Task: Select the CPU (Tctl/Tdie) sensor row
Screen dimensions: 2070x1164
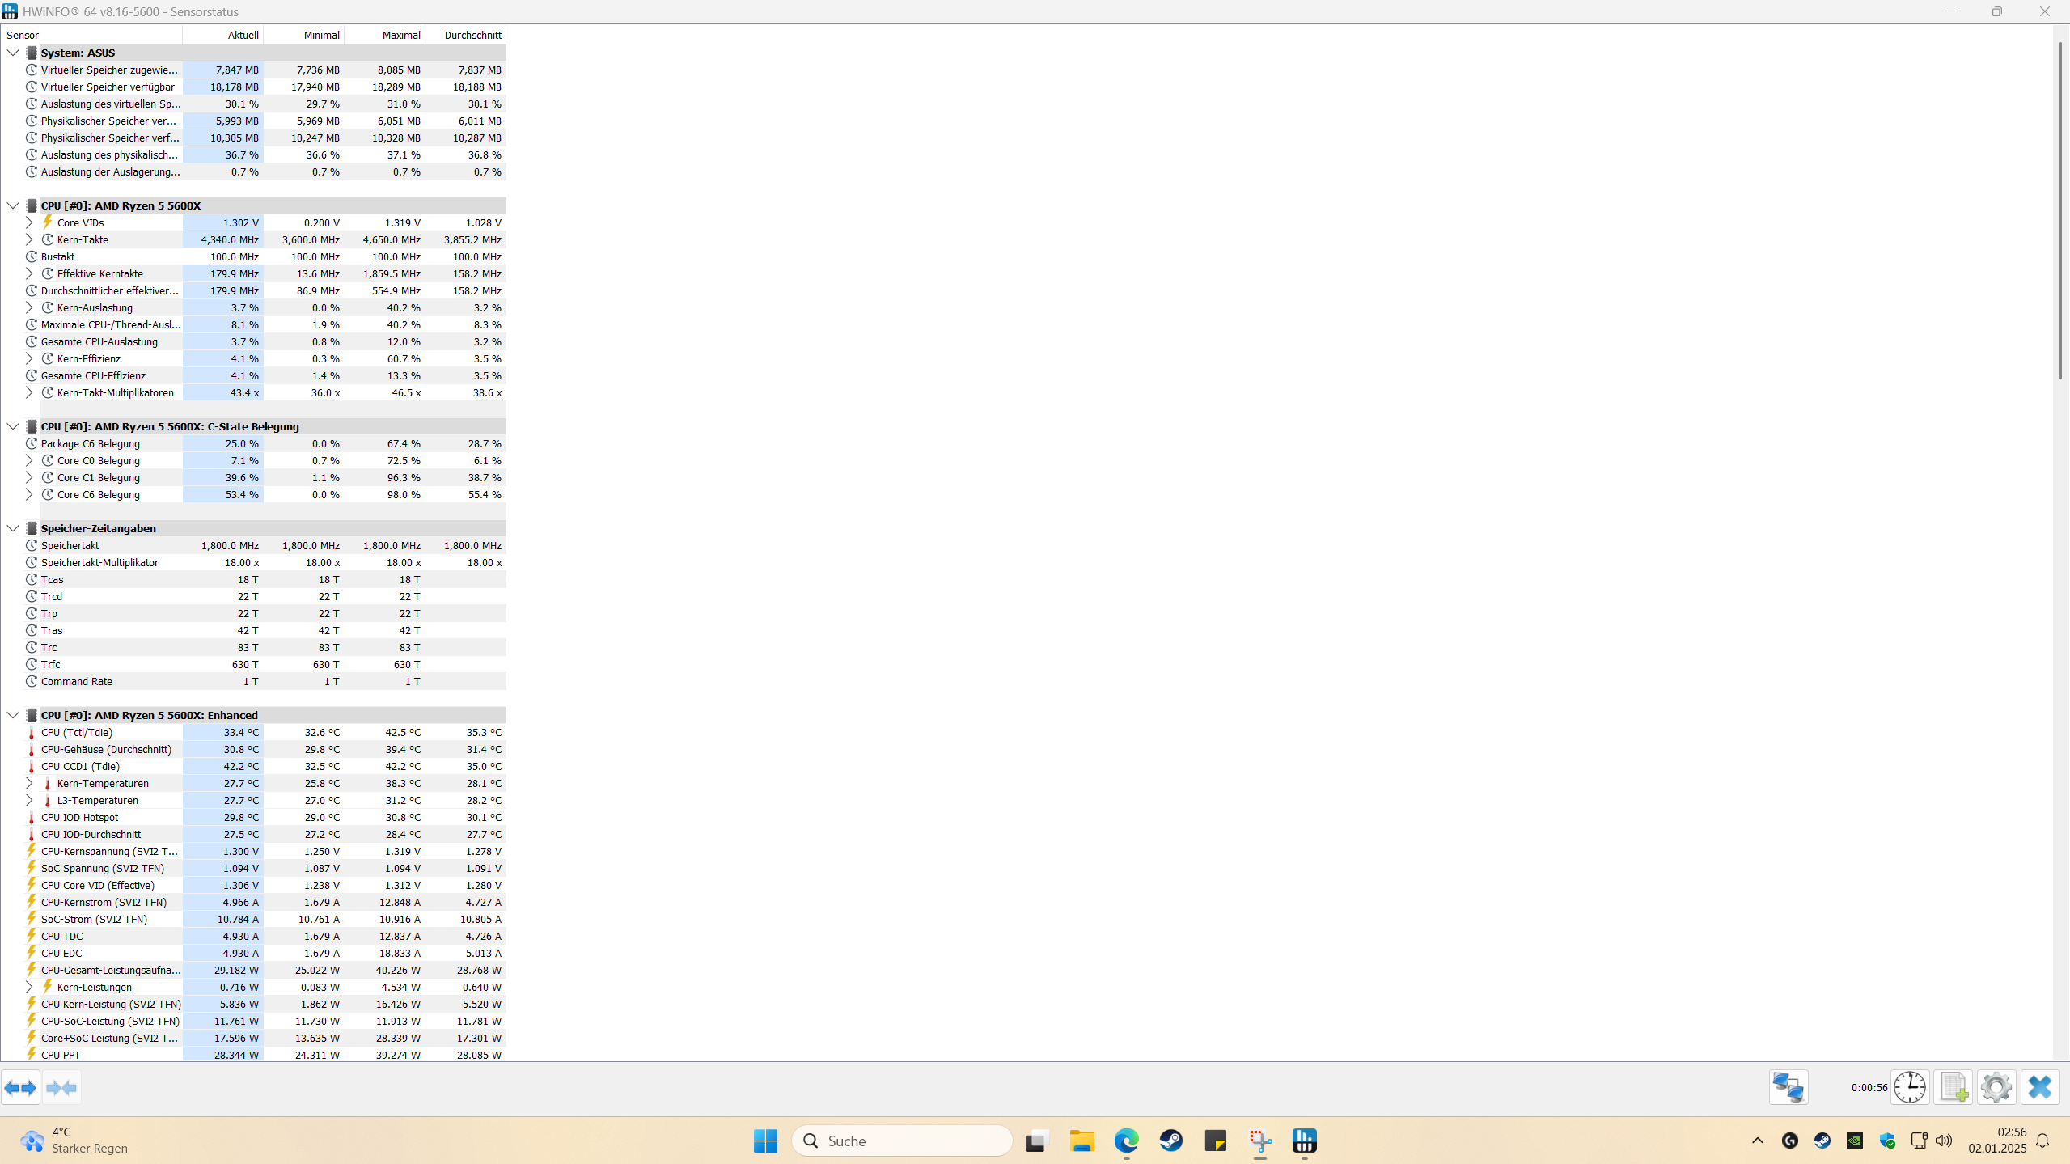Action: pyautogui.click(x=77, y=732)
